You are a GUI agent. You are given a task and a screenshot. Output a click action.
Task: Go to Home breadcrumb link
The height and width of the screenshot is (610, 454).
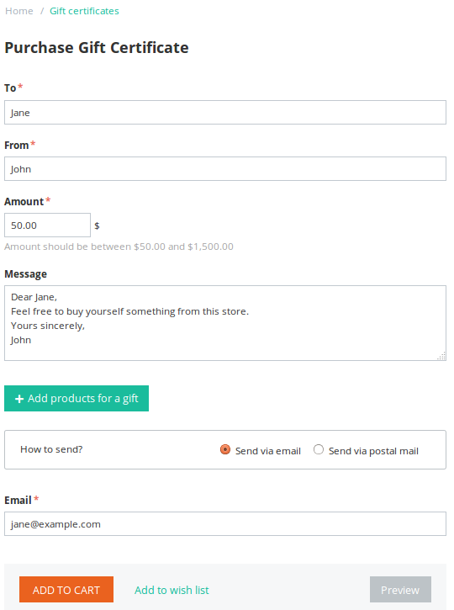tap(19, 11)
